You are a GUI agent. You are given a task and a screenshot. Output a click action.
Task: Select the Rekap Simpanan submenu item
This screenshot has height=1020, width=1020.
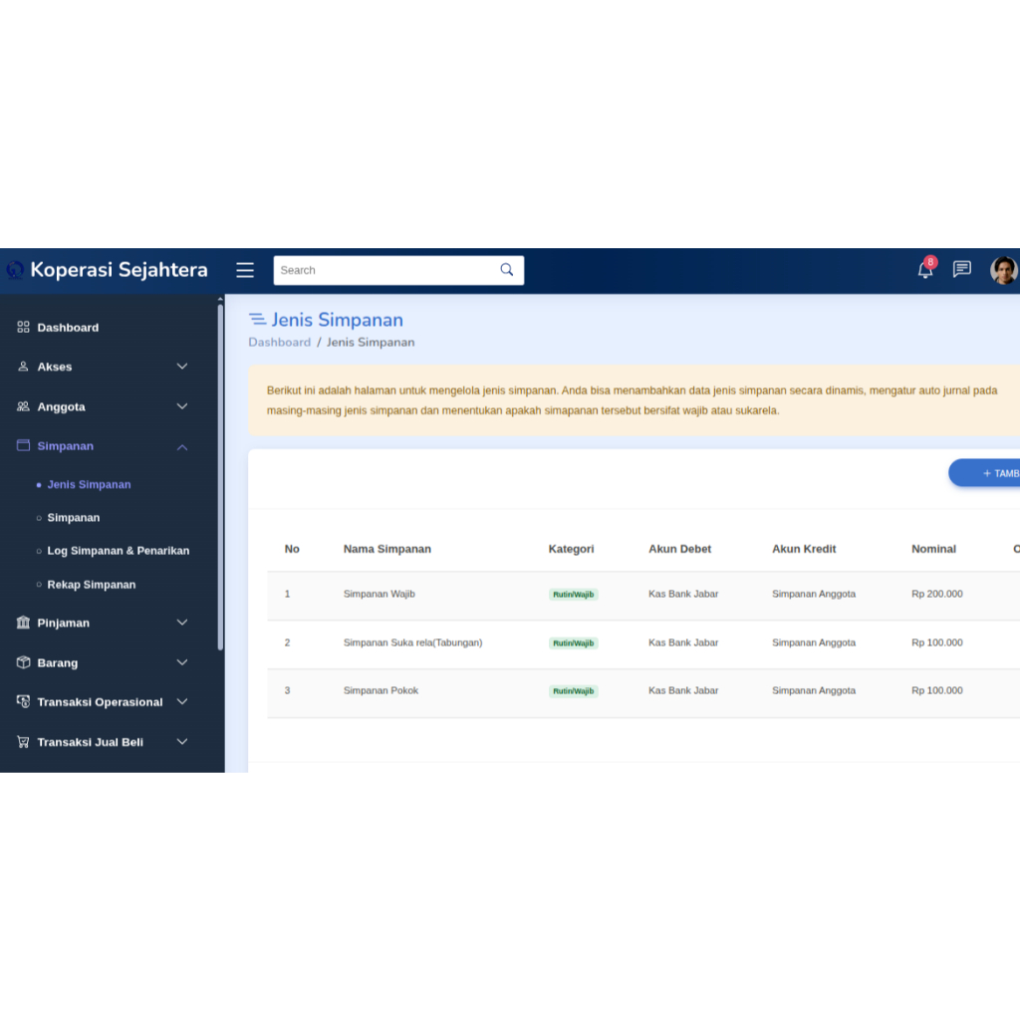(x=91, y=585)
